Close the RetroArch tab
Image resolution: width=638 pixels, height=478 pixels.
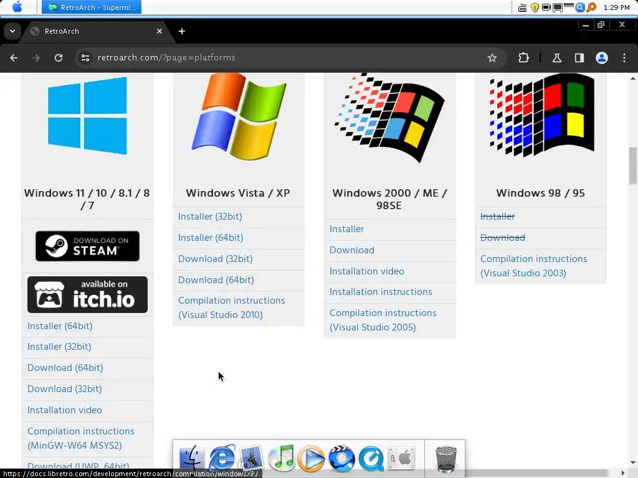[x=159, y=31]
